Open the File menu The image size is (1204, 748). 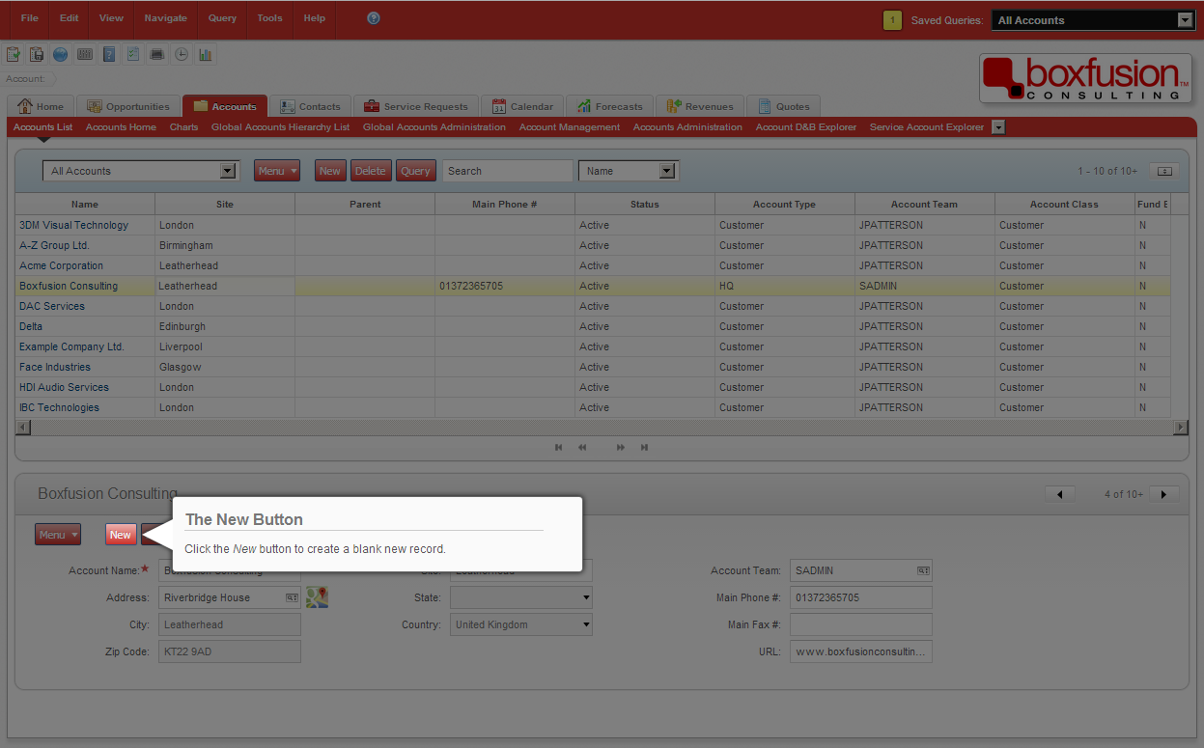pos(30,18)
